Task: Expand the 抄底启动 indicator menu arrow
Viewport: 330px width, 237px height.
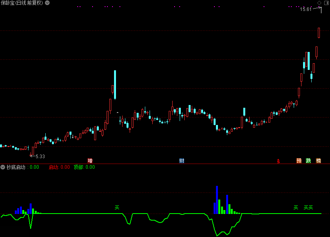Action: 3,167
